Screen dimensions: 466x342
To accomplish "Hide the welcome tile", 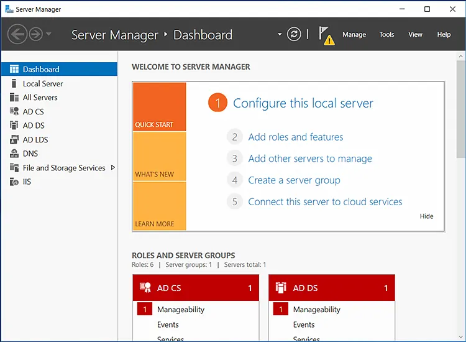I will pos(426,216).
